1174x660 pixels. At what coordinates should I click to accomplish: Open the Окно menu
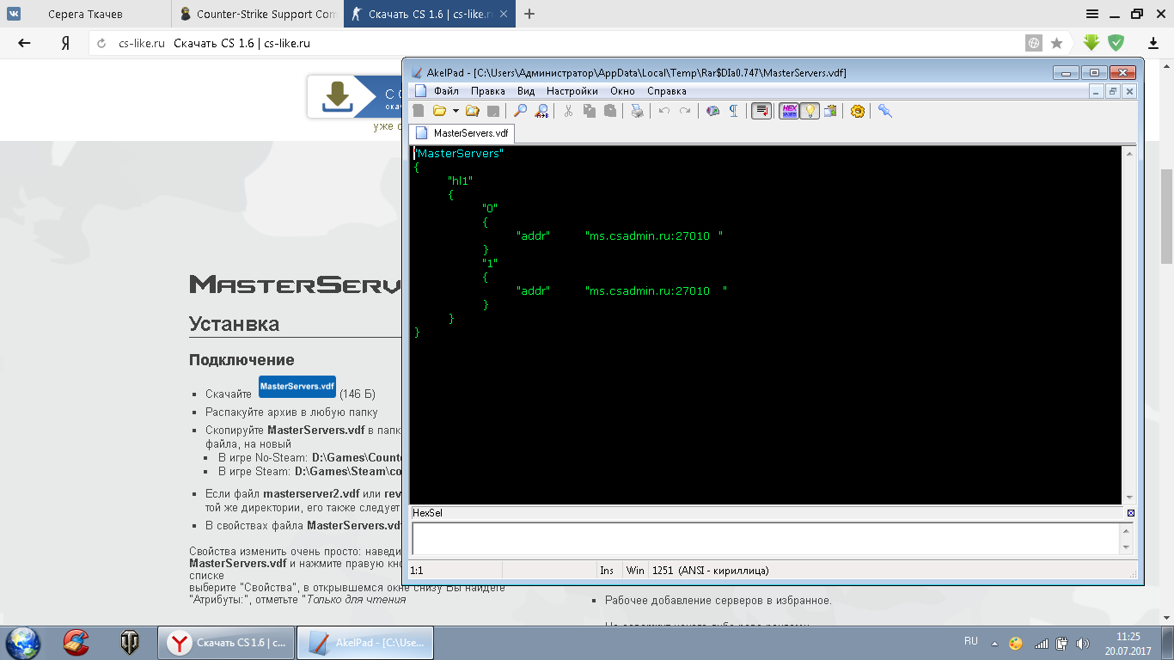tap(622, 91)
